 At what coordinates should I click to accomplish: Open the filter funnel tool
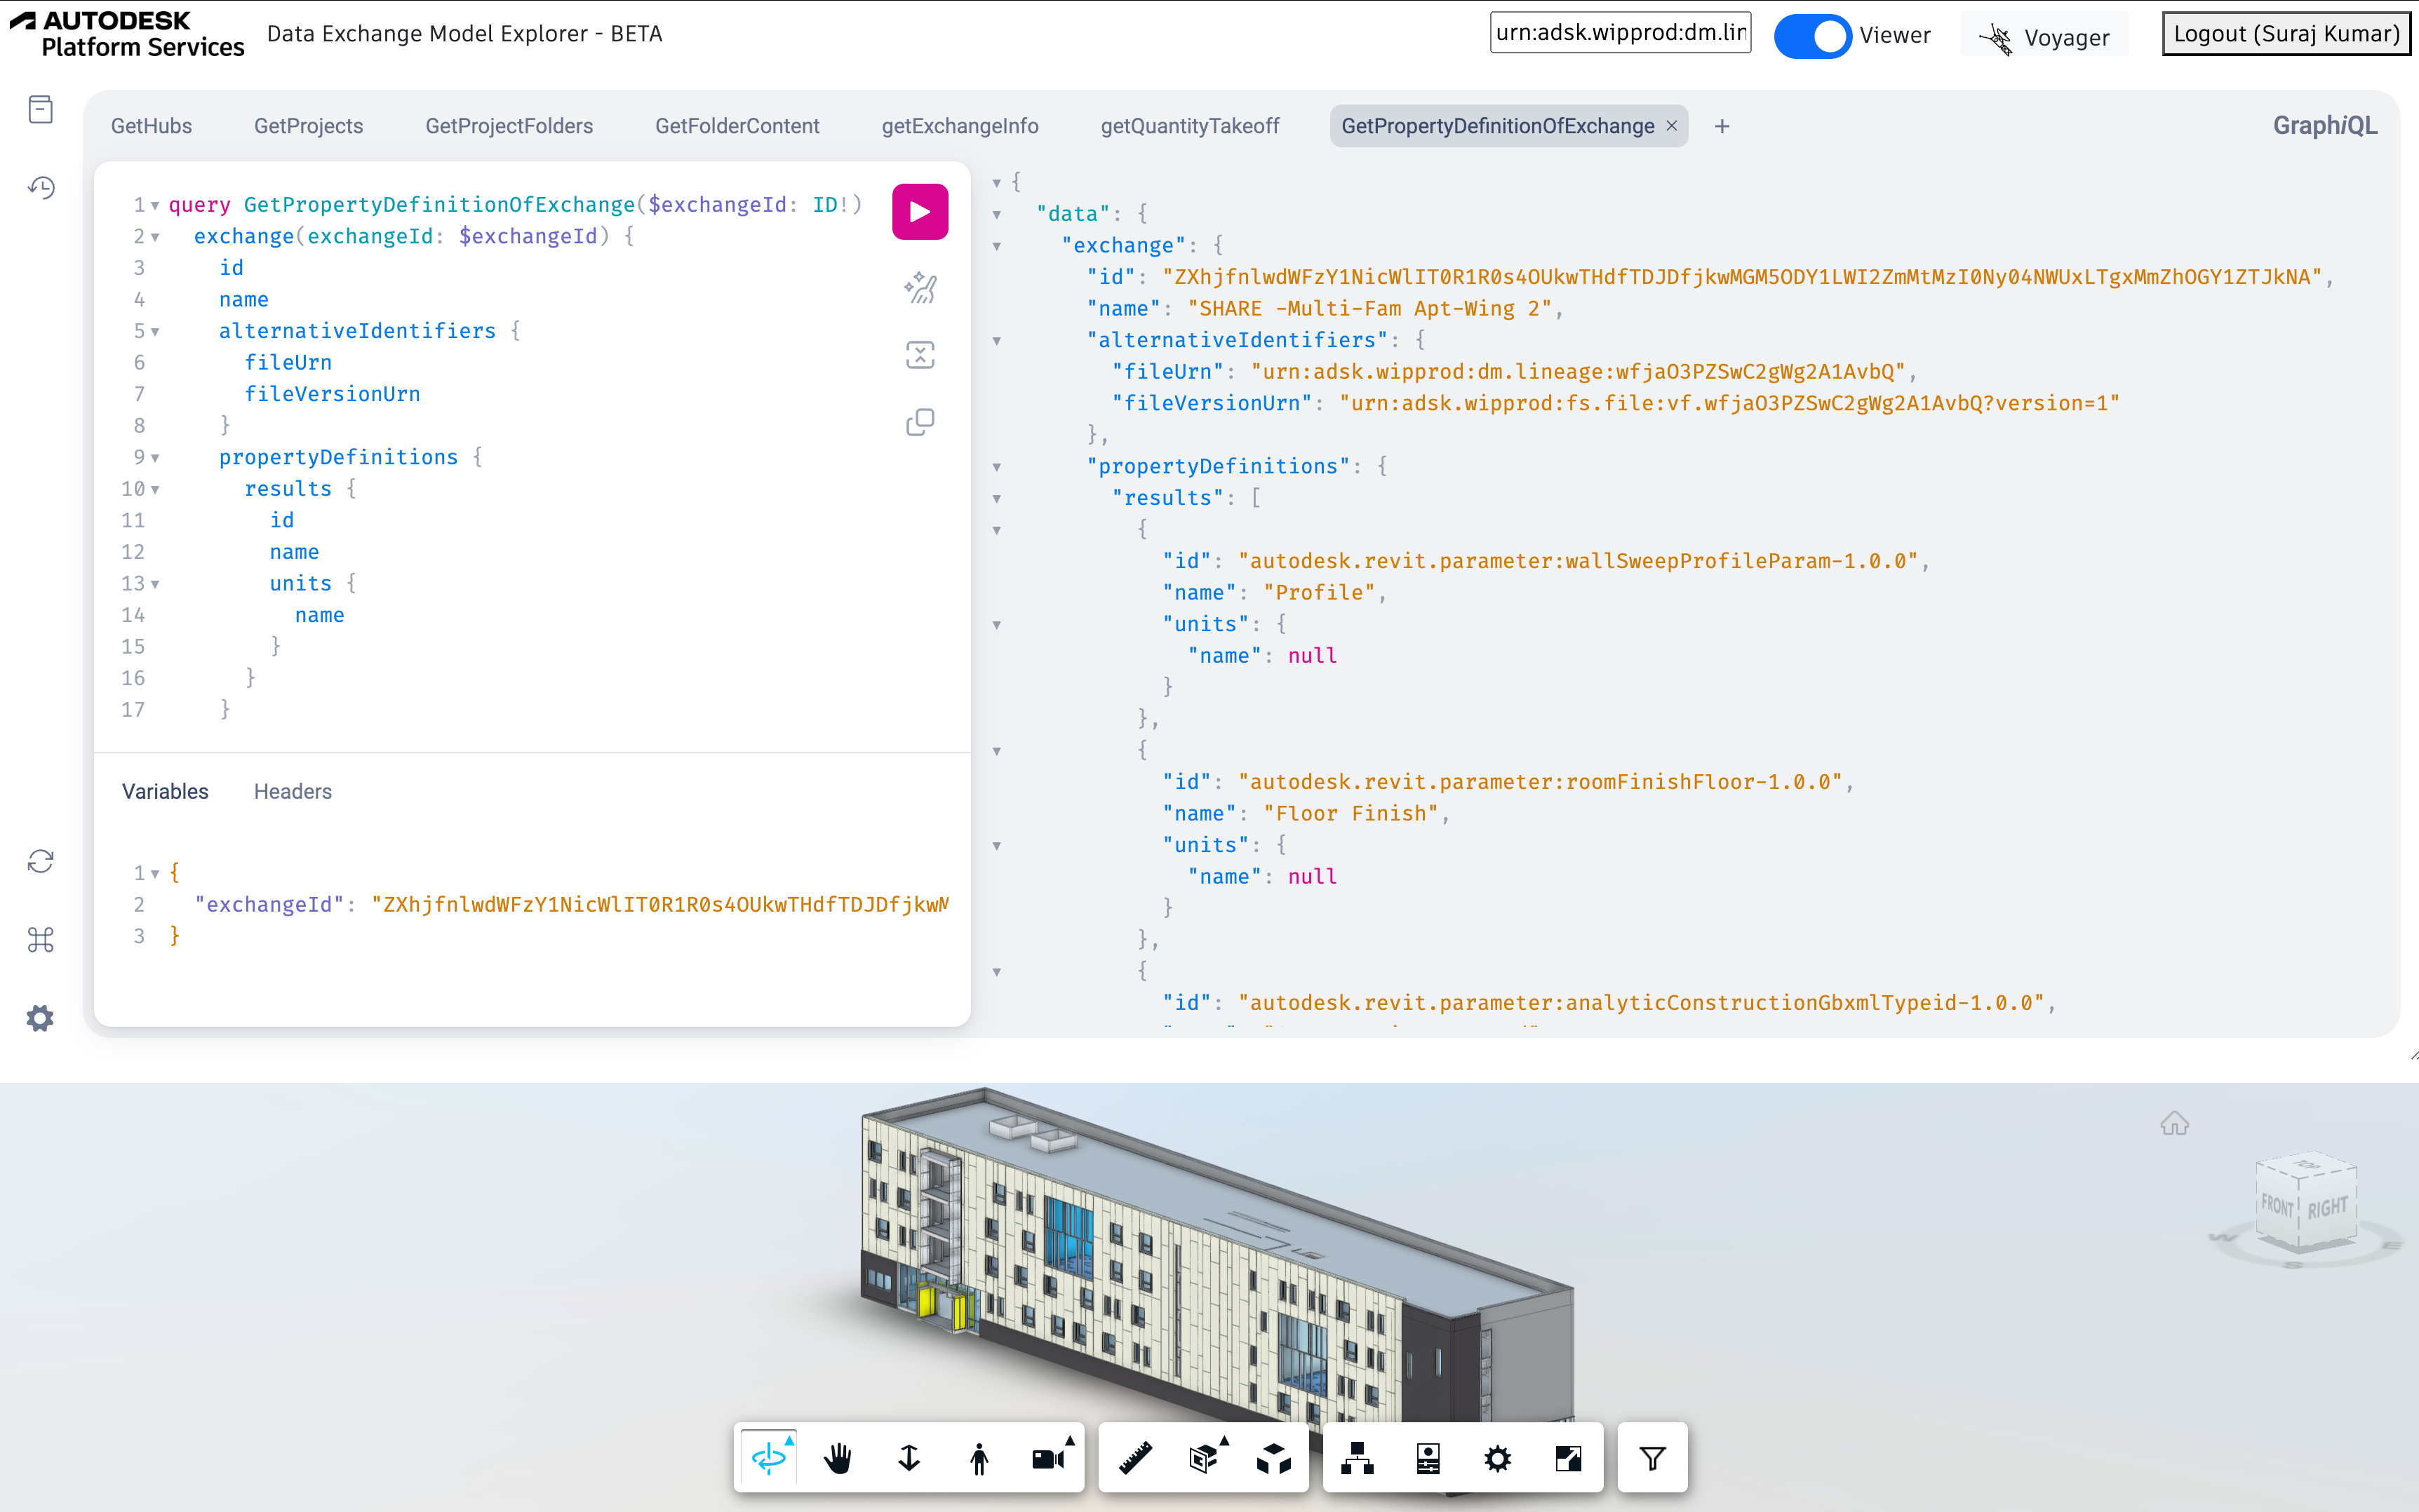point(1653,1458)
